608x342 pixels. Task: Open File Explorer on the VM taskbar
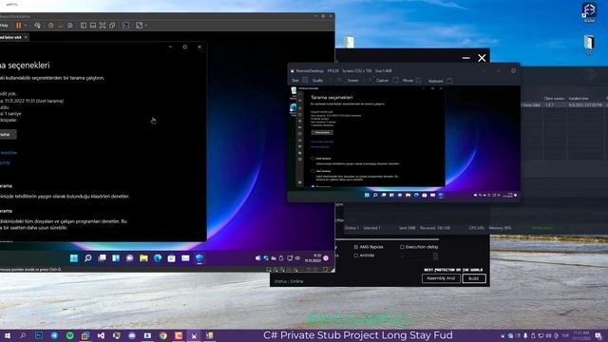[143, 257]
